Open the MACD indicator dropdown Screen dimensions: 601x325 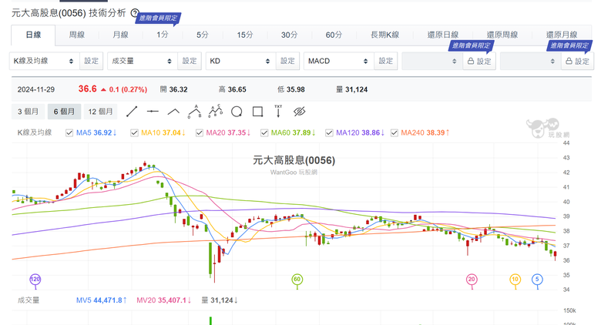[x=339, y=61]
